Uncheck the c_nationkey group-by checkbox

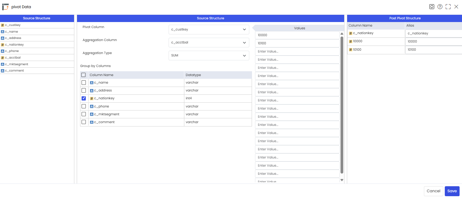84,98
